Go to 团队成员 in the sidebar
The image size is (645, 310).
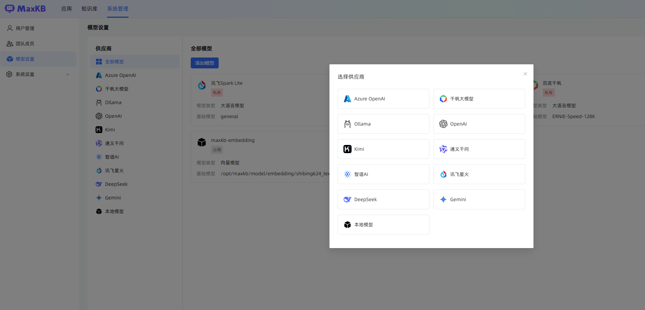pos(25,44)
